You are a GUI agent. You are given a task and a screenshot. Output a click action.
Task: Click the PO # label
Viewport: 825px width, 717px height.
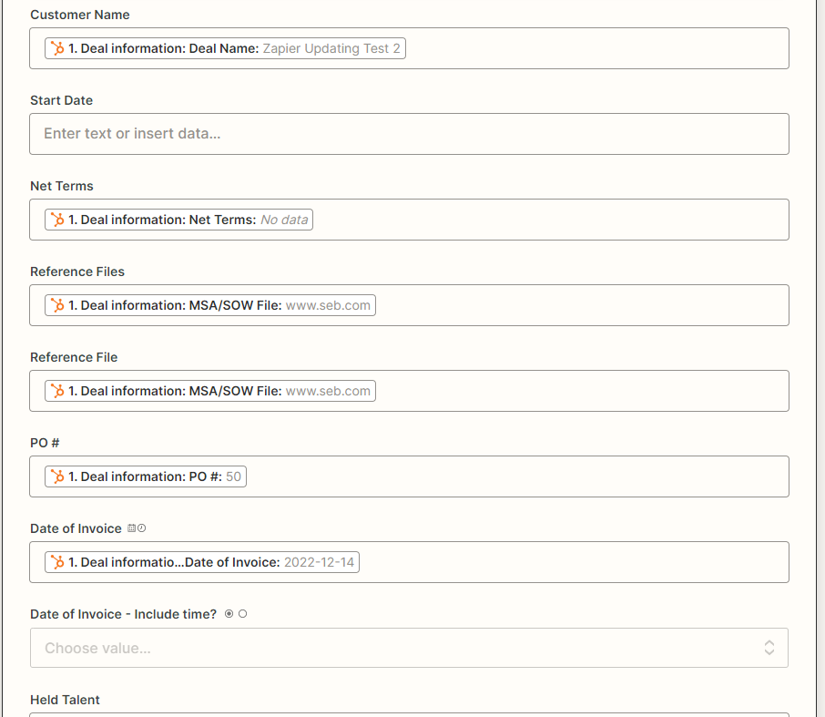click(x=45, y=443)
